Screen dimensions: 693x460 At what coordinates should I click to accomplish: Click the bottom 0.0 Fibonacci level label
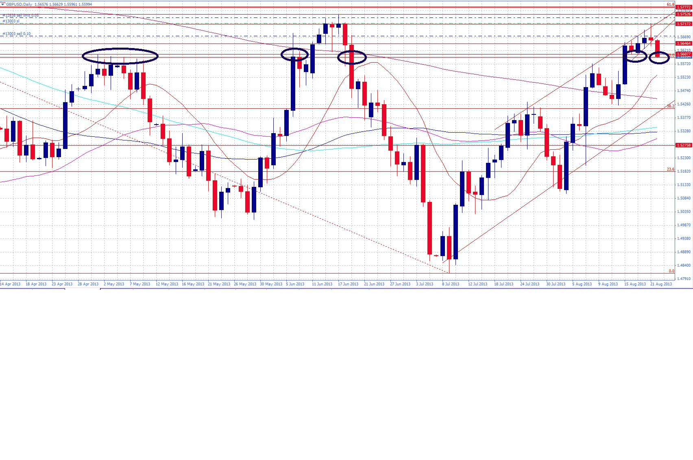(x=671, y=271)
